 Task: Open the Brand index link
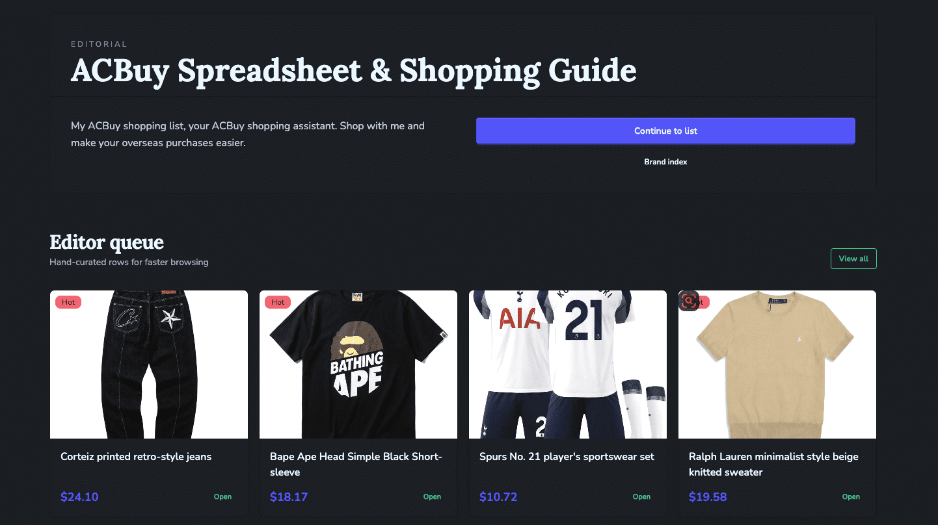[665, 162]
